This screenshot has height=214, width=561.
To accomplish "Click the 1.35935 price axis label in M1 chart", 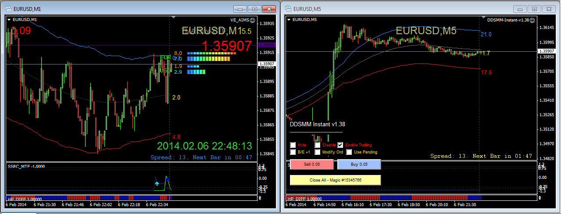I will pyautogui.click(x=268, y=24).
